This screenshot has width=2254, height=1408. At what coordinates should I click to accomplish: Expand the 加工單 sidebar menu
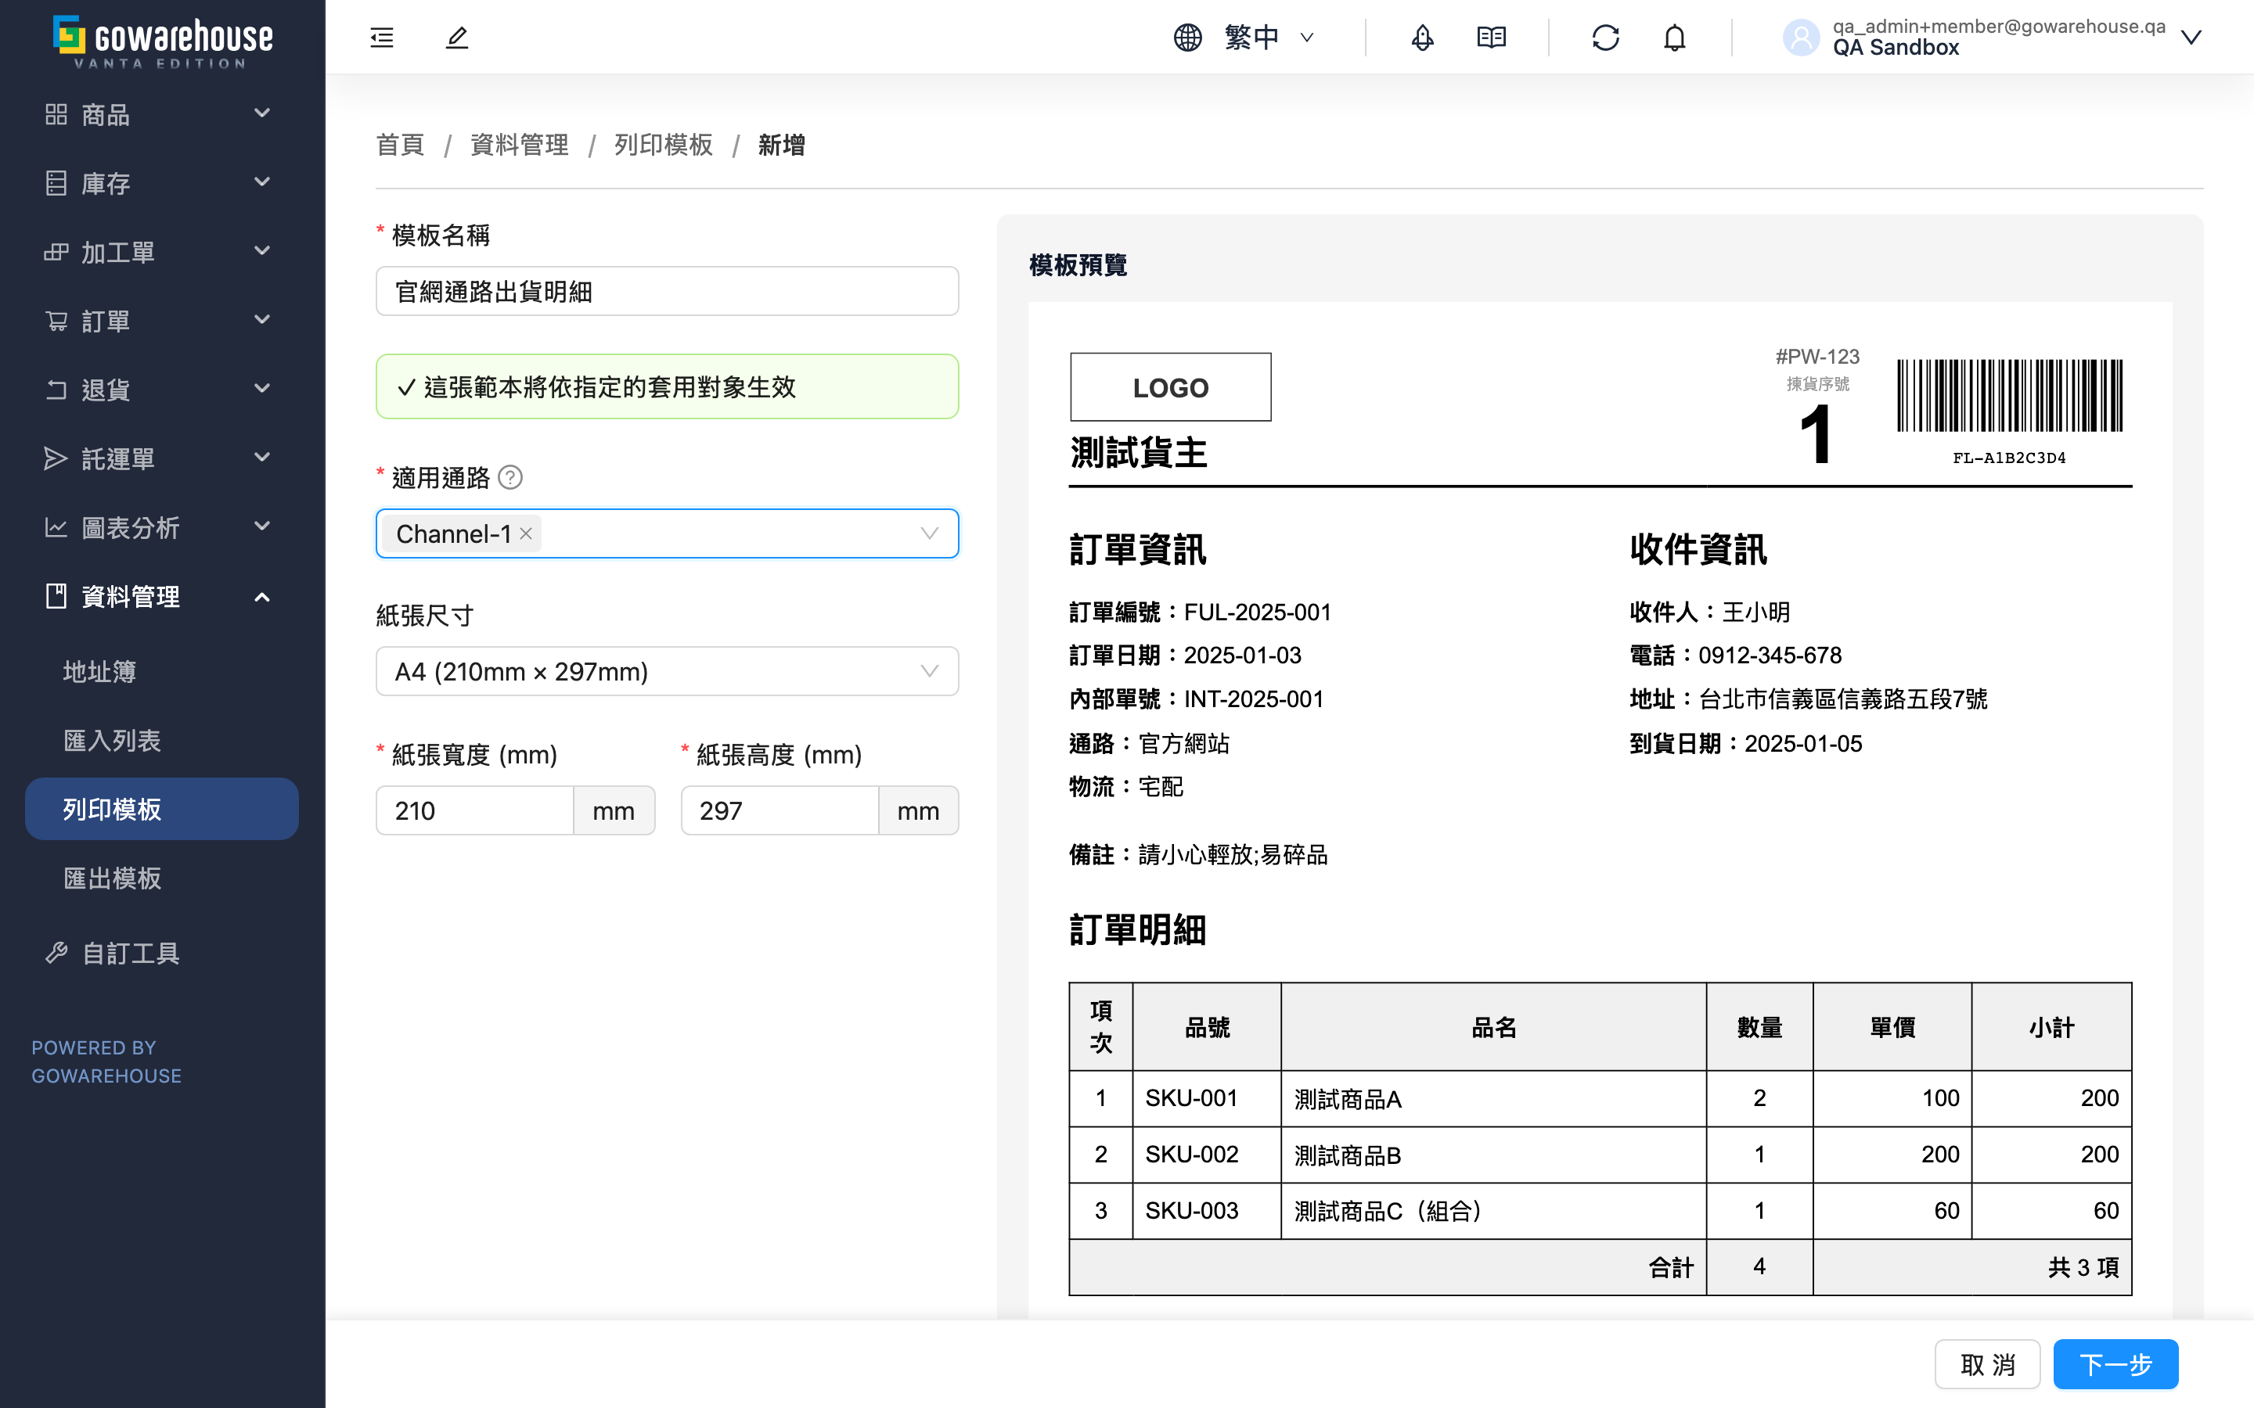[163, 251]
